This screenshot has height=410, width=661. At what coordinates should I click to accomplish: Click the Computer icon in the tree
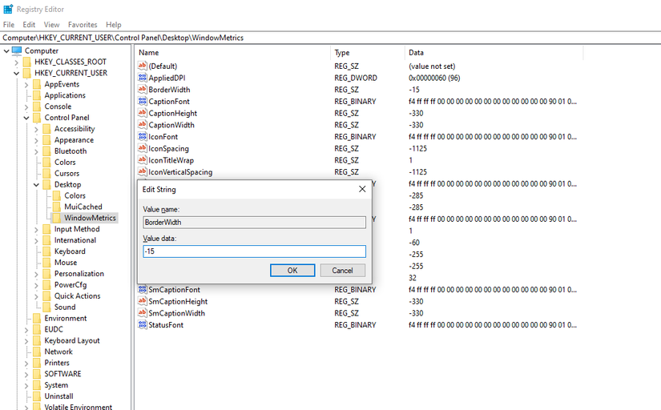coord(17,50)
